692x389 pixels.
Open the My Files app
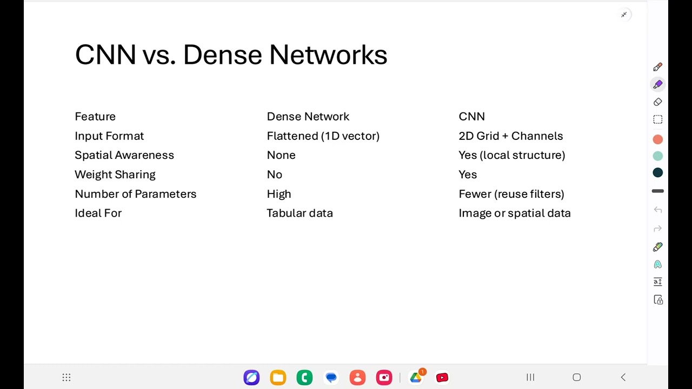click(278, 377)
